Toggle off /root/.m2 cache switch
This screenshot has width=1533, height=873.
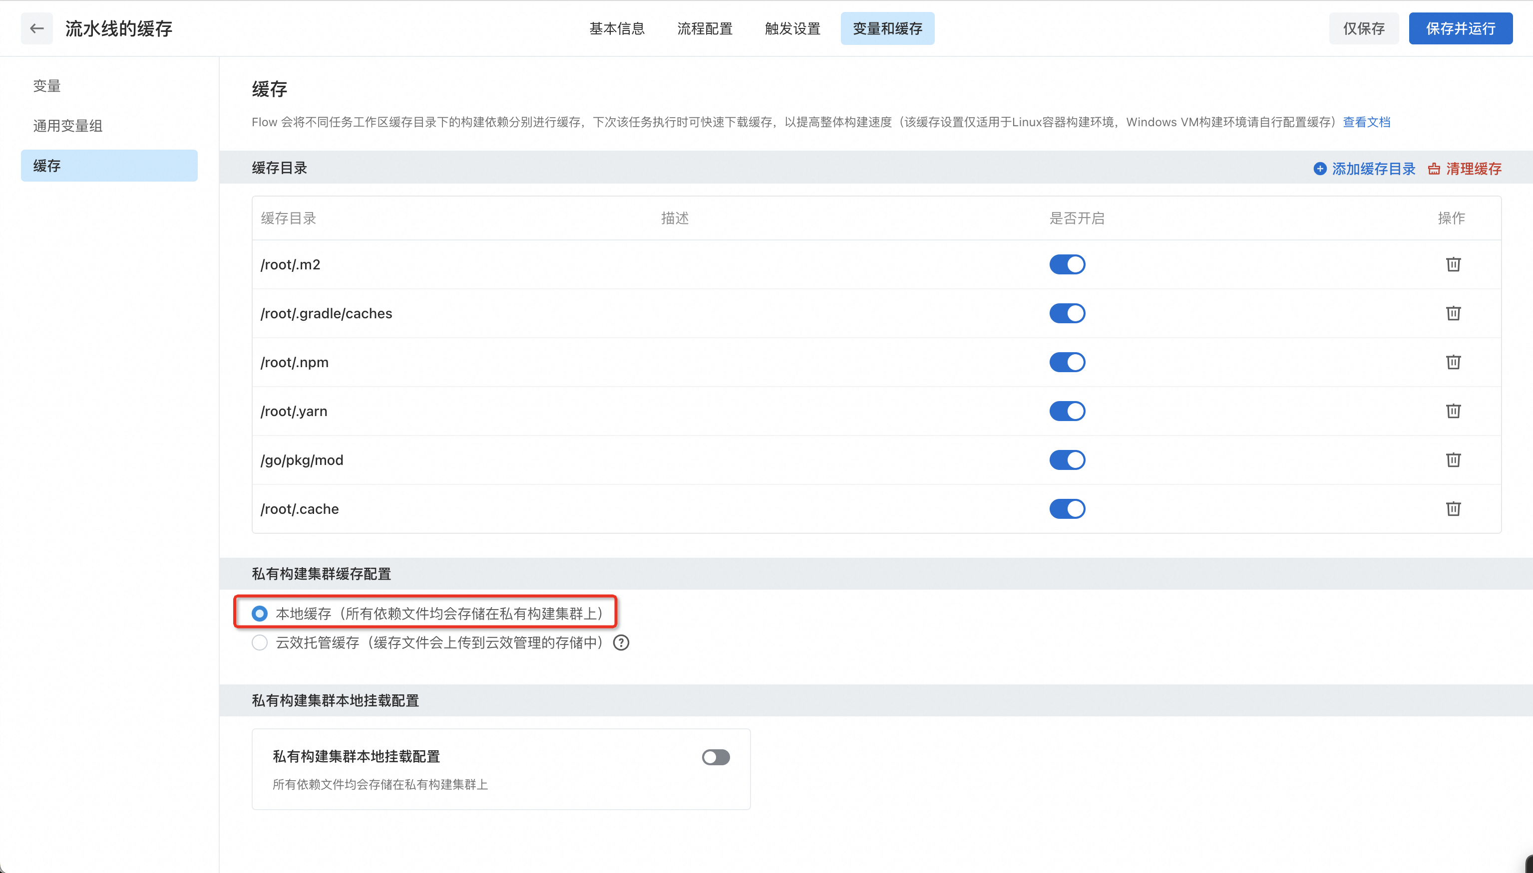1067,264
